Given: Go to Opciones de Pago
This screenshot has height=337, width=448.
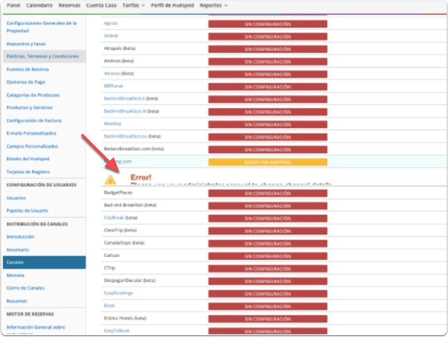Looking at the screenshot, I should [x=26, y=82].
